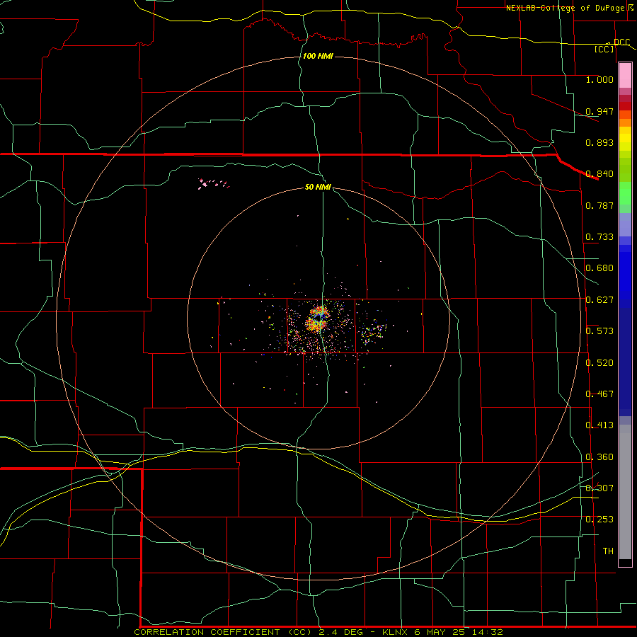Pick the gray swatch at the color bar bottom
Viewport: 637px width, 637px height.
(x=625, y=492)
